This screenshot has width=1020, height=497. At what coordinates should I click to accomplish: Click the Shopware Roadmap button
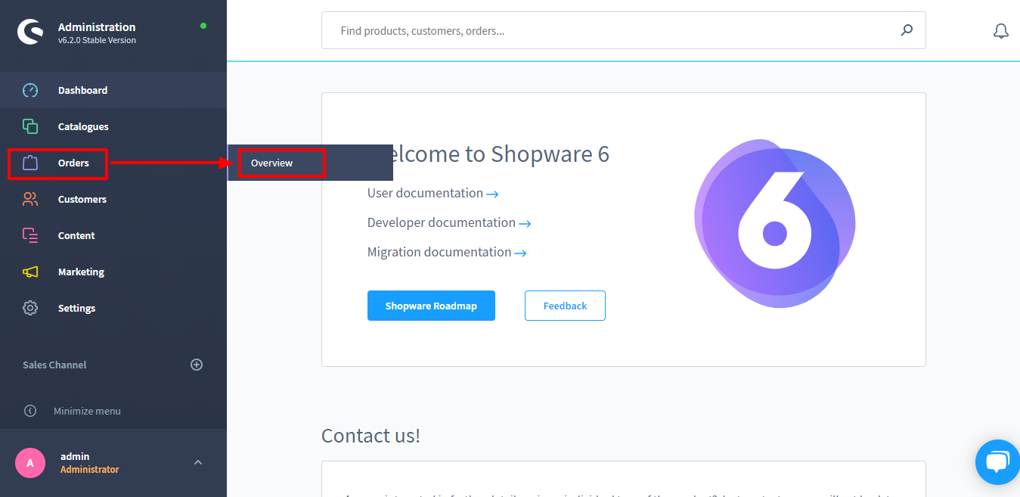tap(431, 306)
